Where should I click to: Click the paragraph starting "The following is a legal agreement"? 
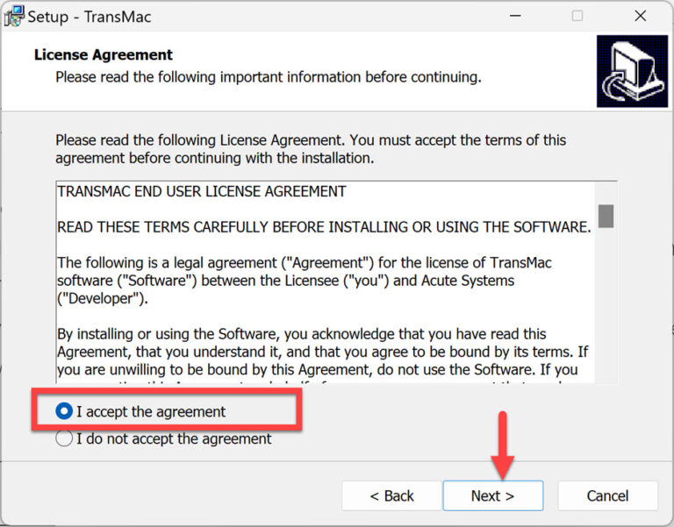(x=305, y=281)
